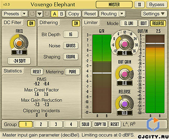The width and height of the screenshot is (169, 139).
Task: Select Group 4
Action: (x=71, y=124)
